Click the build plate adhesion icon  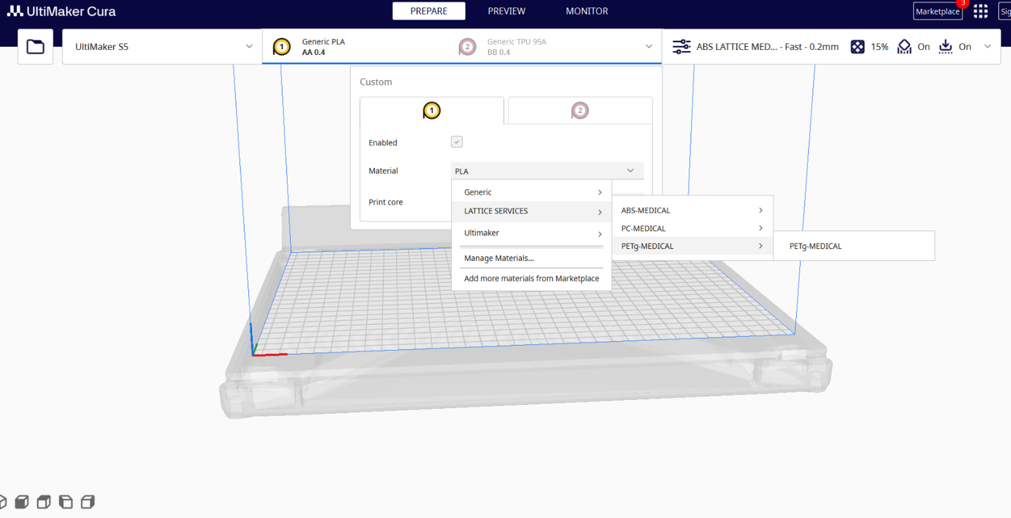(x=945, y=47)
